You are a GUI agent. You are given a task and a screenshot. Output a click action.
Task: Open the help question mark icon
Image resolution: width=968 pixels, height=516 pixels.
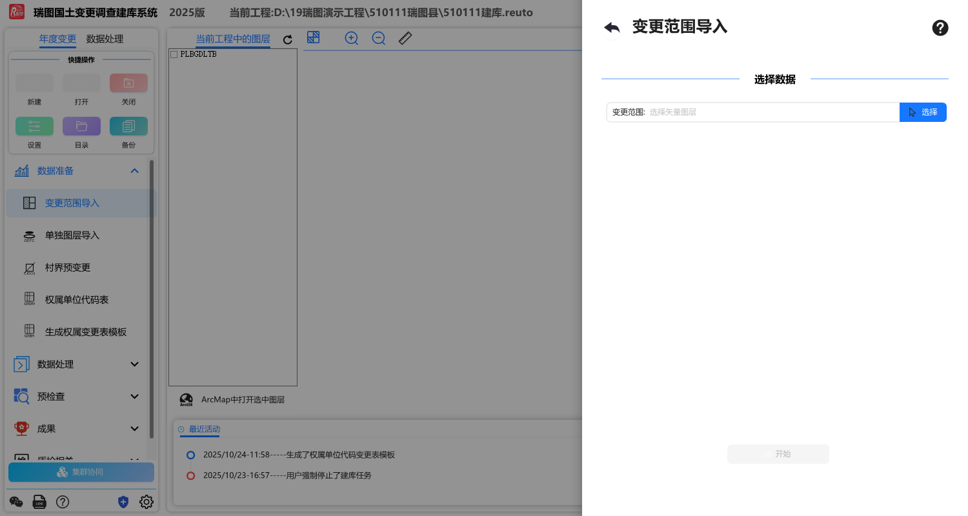(x=940, y=28)
